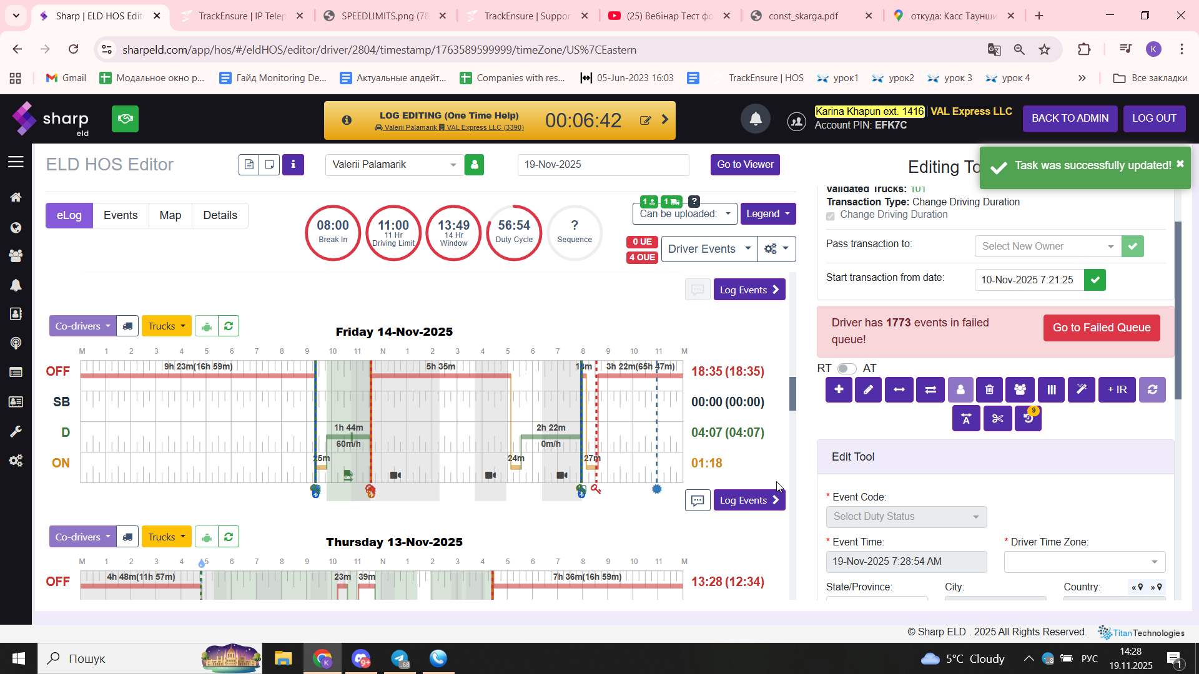1199x674 pixels.
Task: Confirm start transaction date with green checkmark
Action: [1095, 280]
